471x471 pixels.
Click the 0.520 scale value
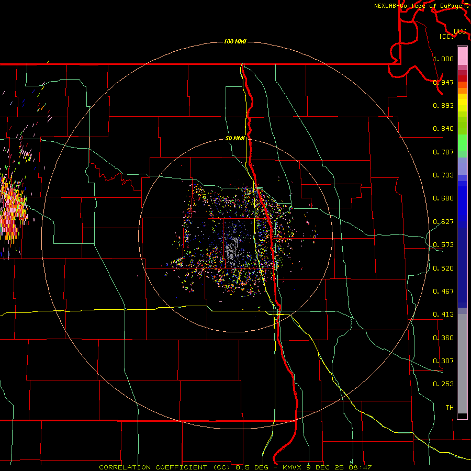[443, 268]
